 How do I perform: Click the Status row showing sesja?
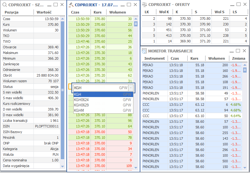pos(31,87)
